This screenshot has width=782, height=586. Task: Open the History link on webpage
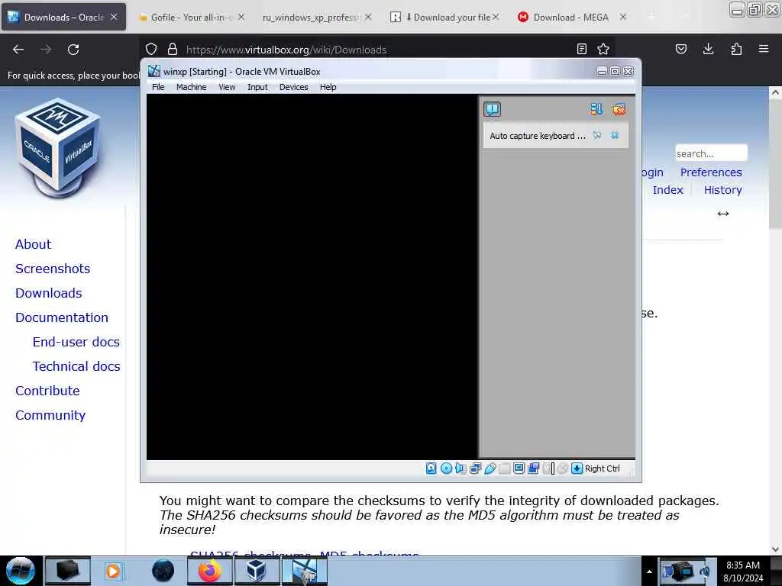(722, 190)
